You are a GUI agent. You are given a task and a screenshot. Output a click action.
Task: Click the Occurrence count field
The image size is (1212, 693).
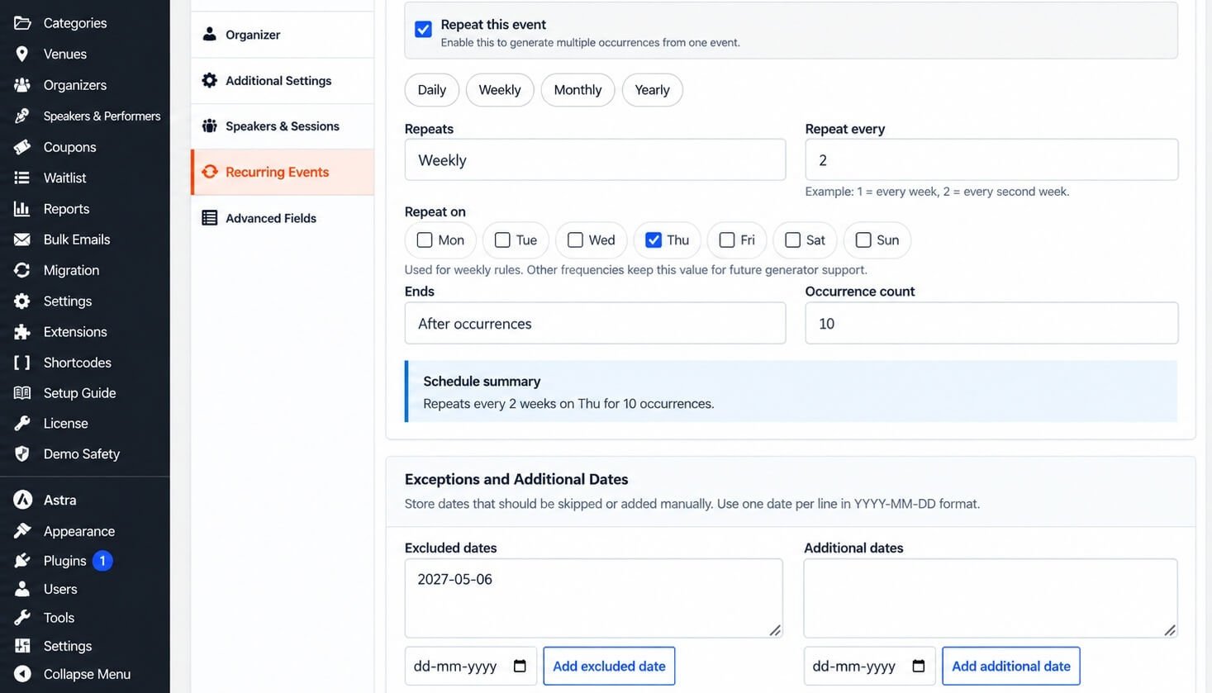click(991, 323)
